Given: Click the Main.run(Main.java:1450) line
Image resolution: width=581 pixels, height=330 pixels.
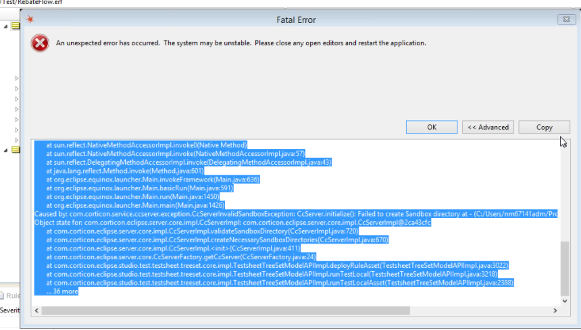Looking at the screenshot, I should (x=132, y=197).
